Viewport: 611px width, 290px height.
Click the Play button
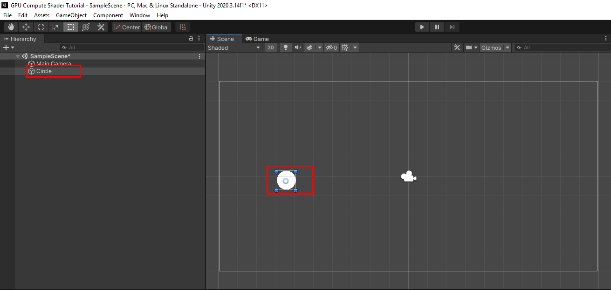[422, 27]
